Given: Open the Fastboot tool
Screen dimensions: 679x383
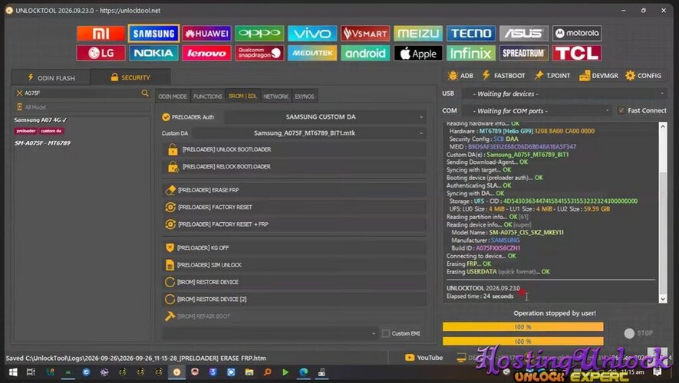Looking at the screenshot, I should click(503, 76).
